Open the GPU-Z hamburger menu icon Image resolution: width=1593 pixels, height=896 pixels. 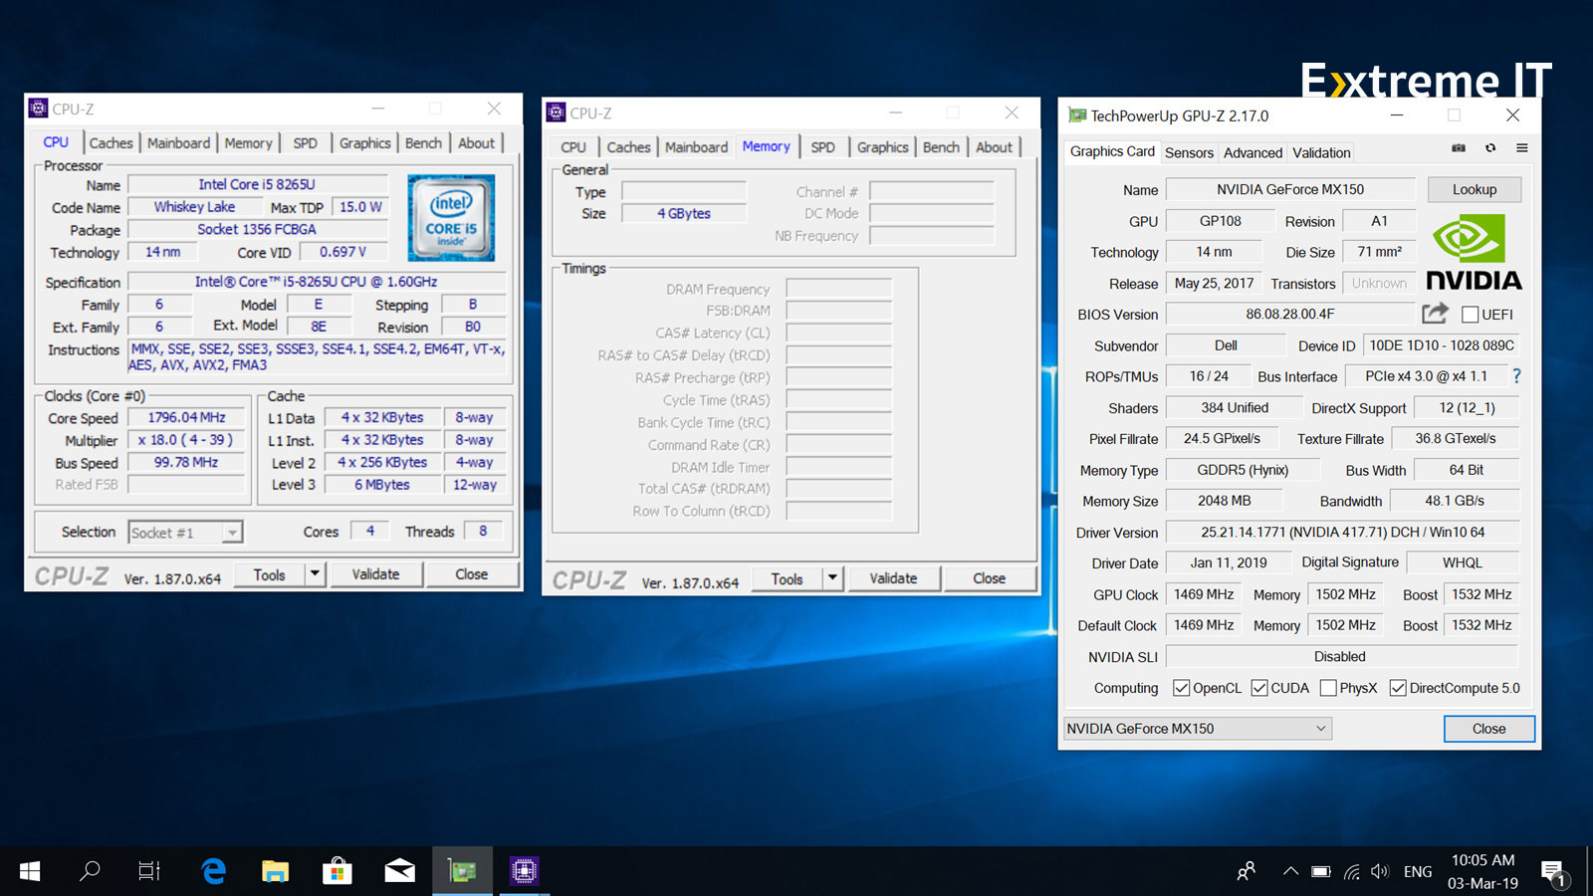(1521, 148)
